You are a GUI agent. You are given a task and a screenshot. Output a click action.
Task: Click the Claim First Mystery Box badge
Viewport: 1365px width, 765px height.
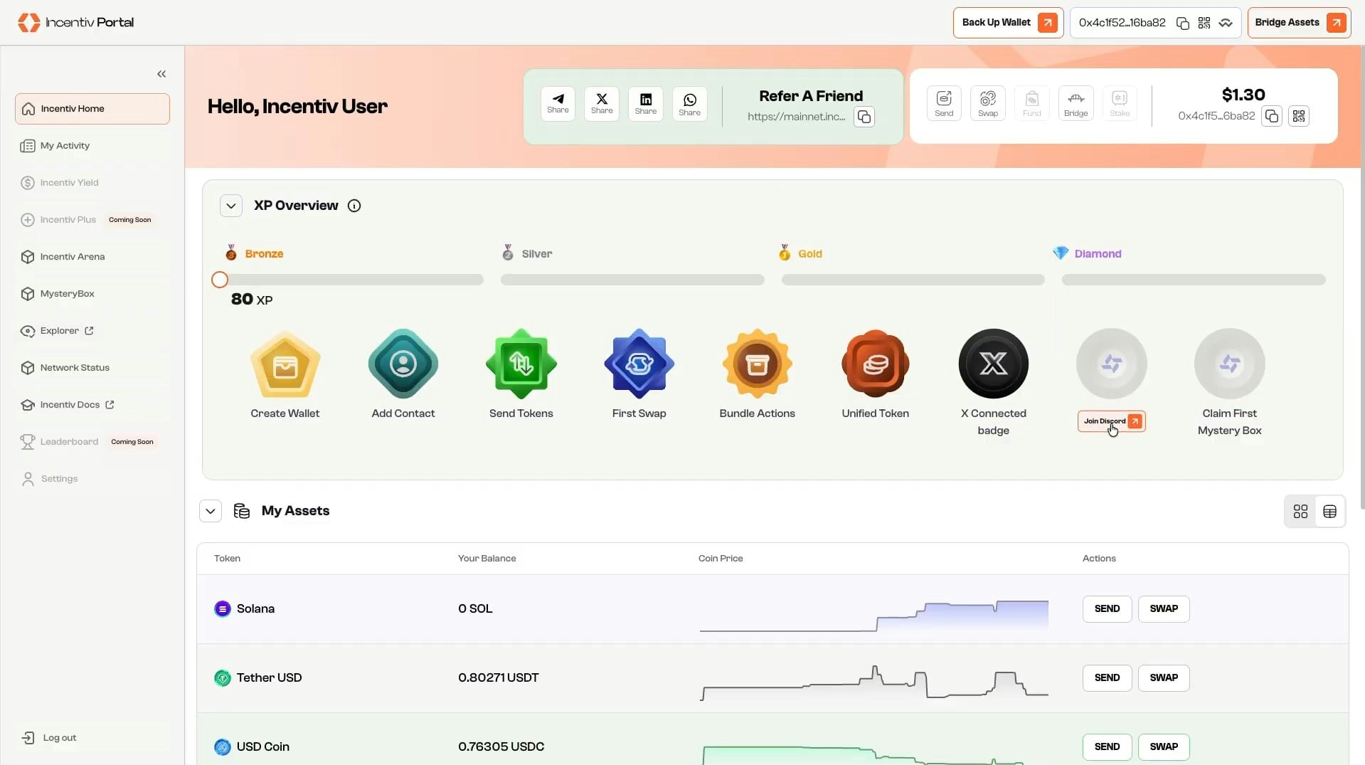(1230, 364)
